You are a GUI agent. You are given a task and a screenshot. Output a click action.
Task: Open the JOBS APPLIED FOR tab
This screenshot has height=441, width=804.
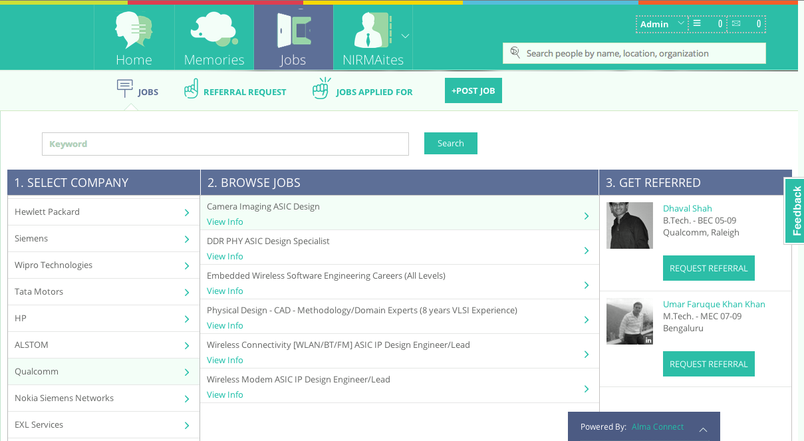[374, 92]
